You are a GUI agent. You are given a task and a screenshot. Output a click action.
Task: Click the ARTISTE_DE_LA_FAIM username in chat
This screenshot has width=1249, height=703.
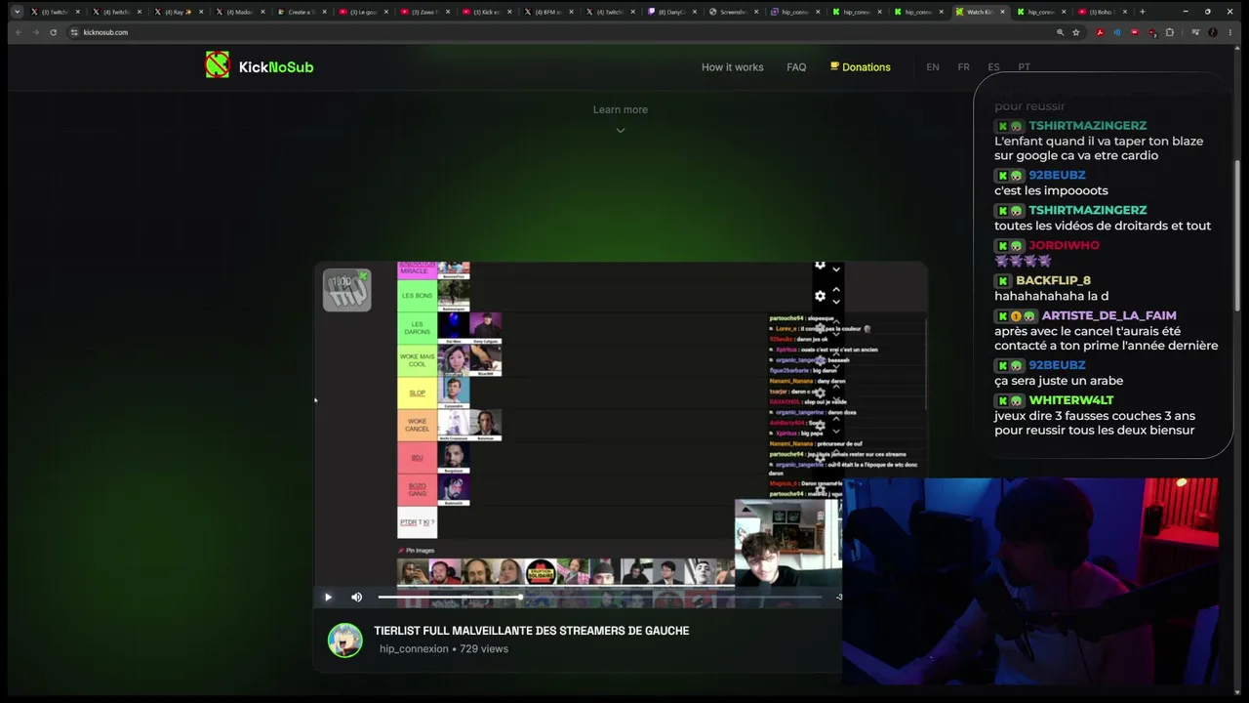(x=1108, y=315)
